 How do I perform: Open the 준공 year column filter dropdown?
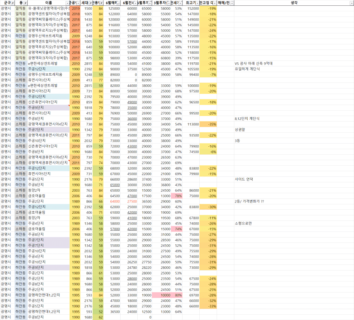coord(78,3)
